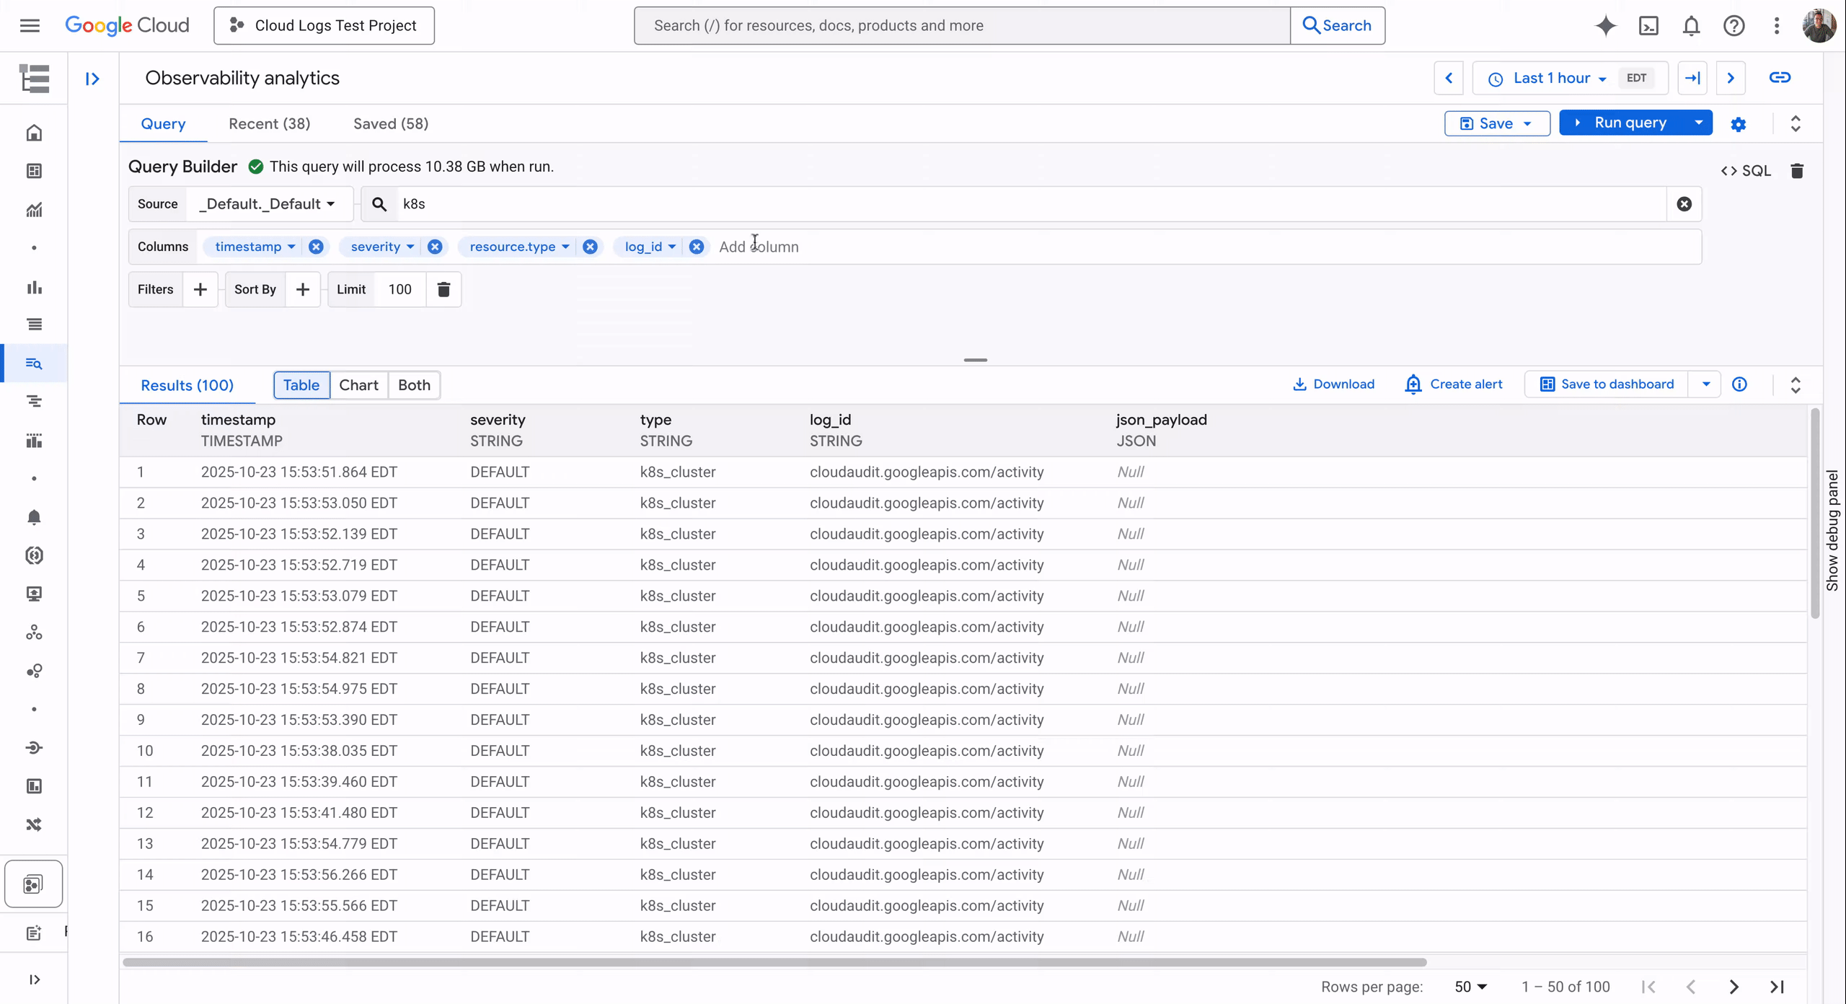Viewport: 1846px width, 1004px height.
Task: Open Rows per page dropdown
Action: pos(1470,987)
